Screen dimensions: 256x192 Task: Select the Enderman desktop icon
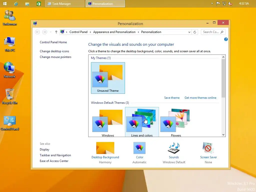coord(10,18)
